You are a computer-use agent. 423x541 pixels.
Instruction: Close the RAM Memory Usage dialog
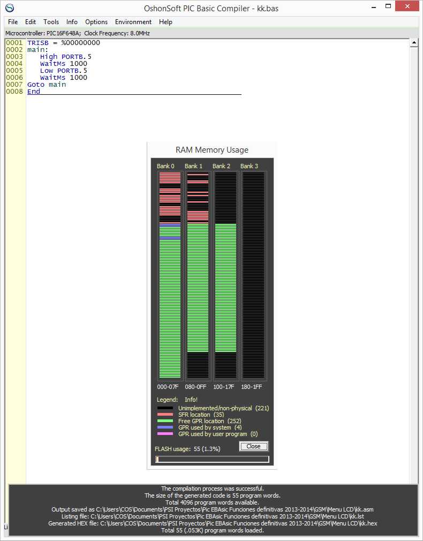coord(254,446)
